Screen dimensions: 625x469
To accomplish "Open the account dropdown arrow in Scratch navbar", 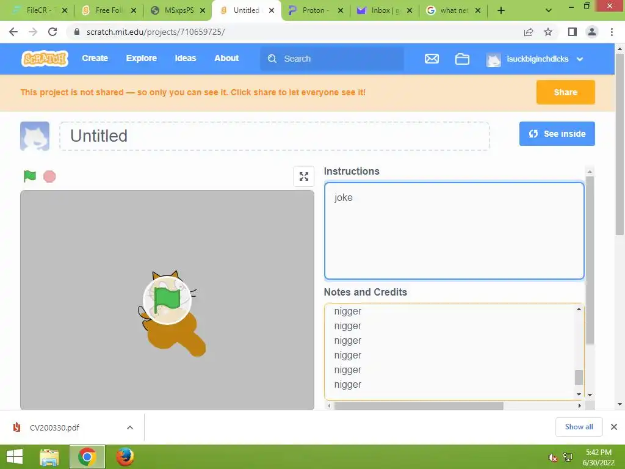I will click(x=580, y=59).
